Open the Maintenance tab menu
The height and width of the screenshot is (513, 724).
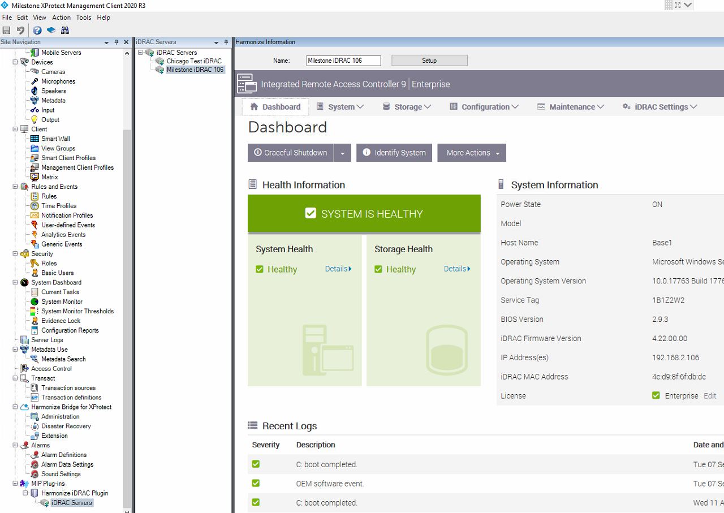pyautogui.click(x=571, y=107)
